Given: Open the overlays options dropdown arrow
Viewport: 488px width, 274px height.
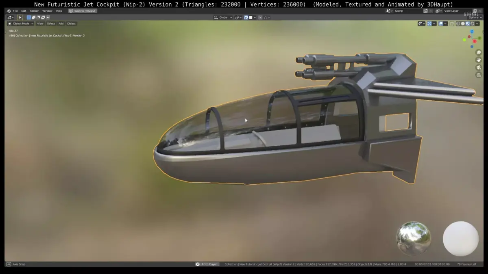Looking at the screenshot, I should point(446,24).
